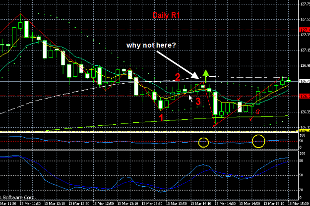Image resolution: width=310 pixels, height=206 pixels.
Task: Select the "13 Mar 13:50" time axis label
Action: coord(177,204)
